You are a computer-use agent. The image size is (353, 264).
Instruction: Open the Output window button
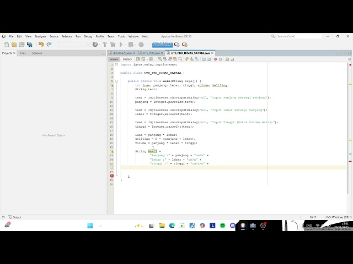[15, 217]
